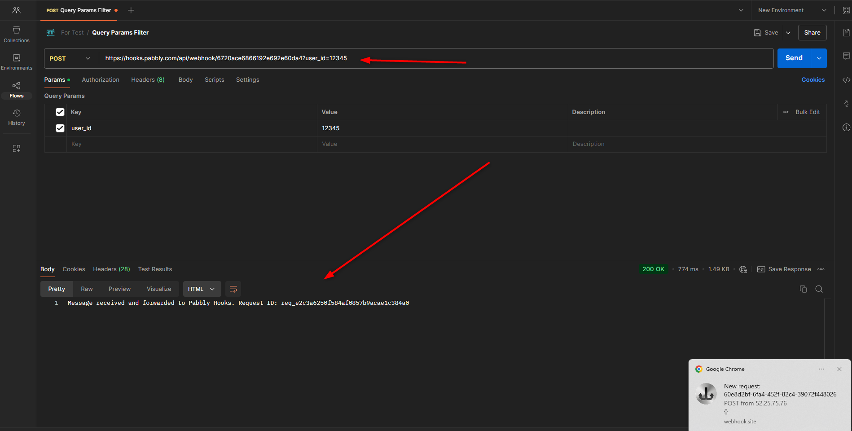Click Save Response
The width and height of the screenshot is (852, 431).
click(x=784, y=269)
